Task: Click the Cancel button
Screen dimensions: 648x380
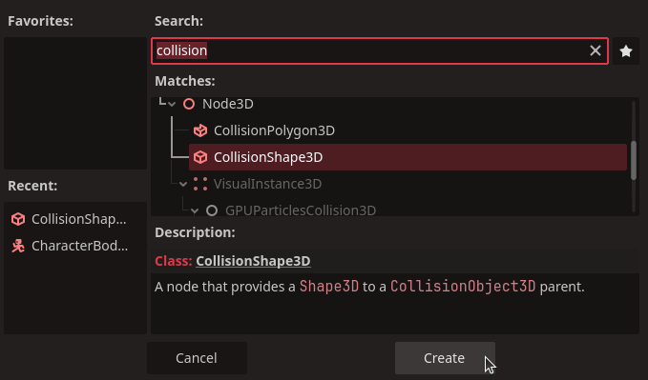Action: point(197,358)
